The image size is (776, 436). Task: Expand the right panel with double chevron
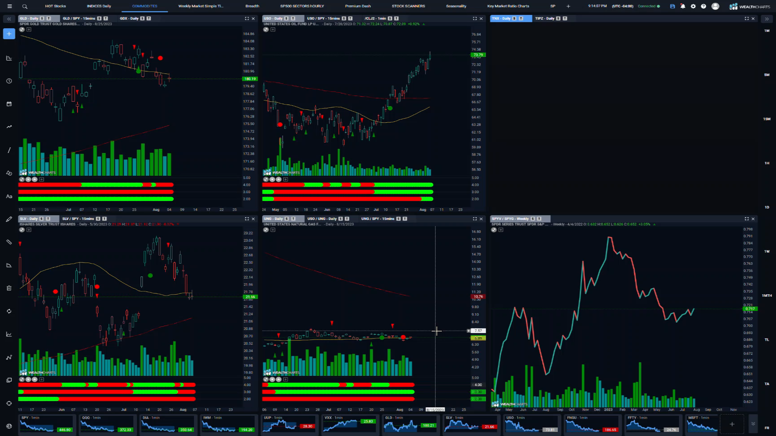(767, 19)
